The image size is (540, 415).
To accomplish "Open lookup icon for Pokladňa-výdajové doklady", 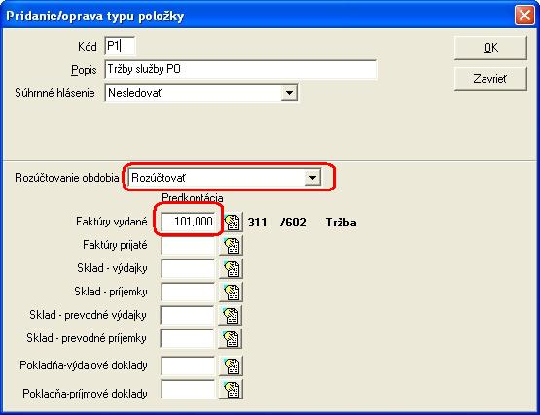I will click(x=232, y=365).
